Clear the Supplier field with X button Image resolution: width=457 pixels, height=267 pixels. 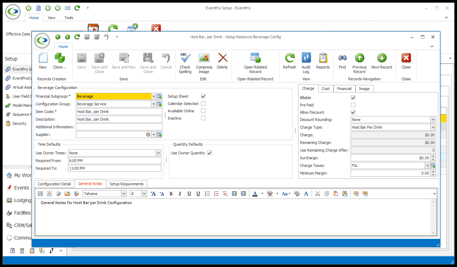pos(148,135)
